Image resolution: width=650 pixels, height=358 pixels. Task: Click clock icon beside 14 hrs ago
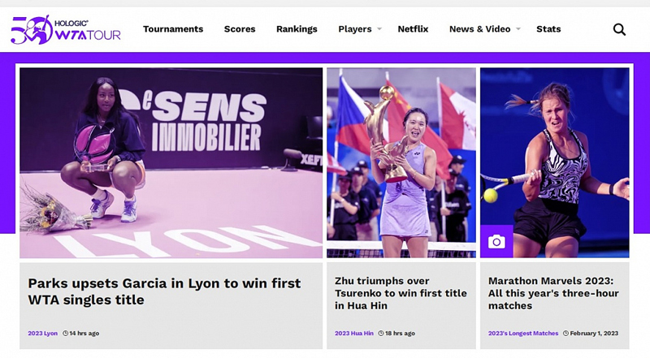65,333
